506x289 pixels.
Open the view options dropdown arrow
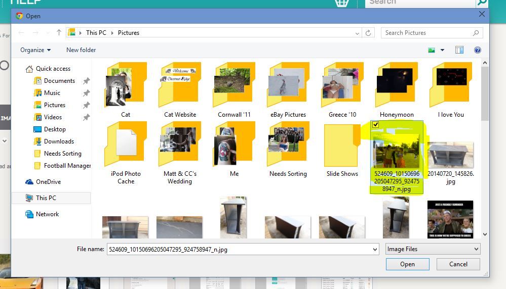pyautogui.click(x=442, y=50)
